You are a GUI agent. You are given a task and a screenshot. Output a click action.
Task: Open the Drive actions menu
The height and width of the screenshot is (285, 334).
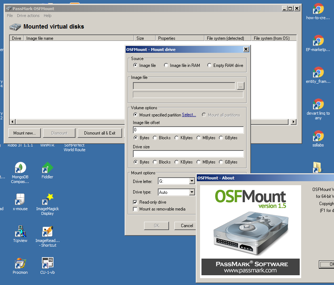[x=28, y=16]
